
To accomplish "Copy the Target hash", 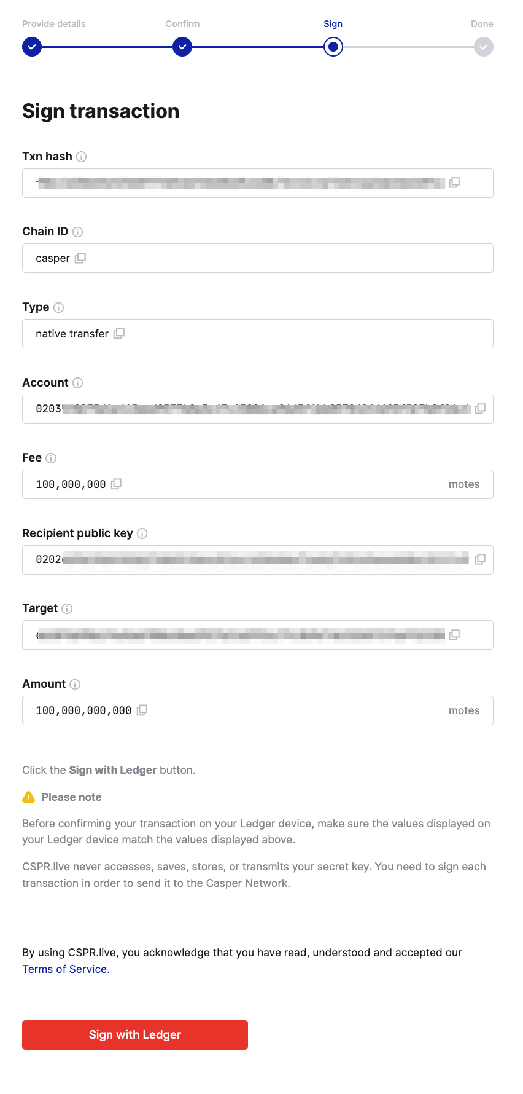I will click(454, 635).
